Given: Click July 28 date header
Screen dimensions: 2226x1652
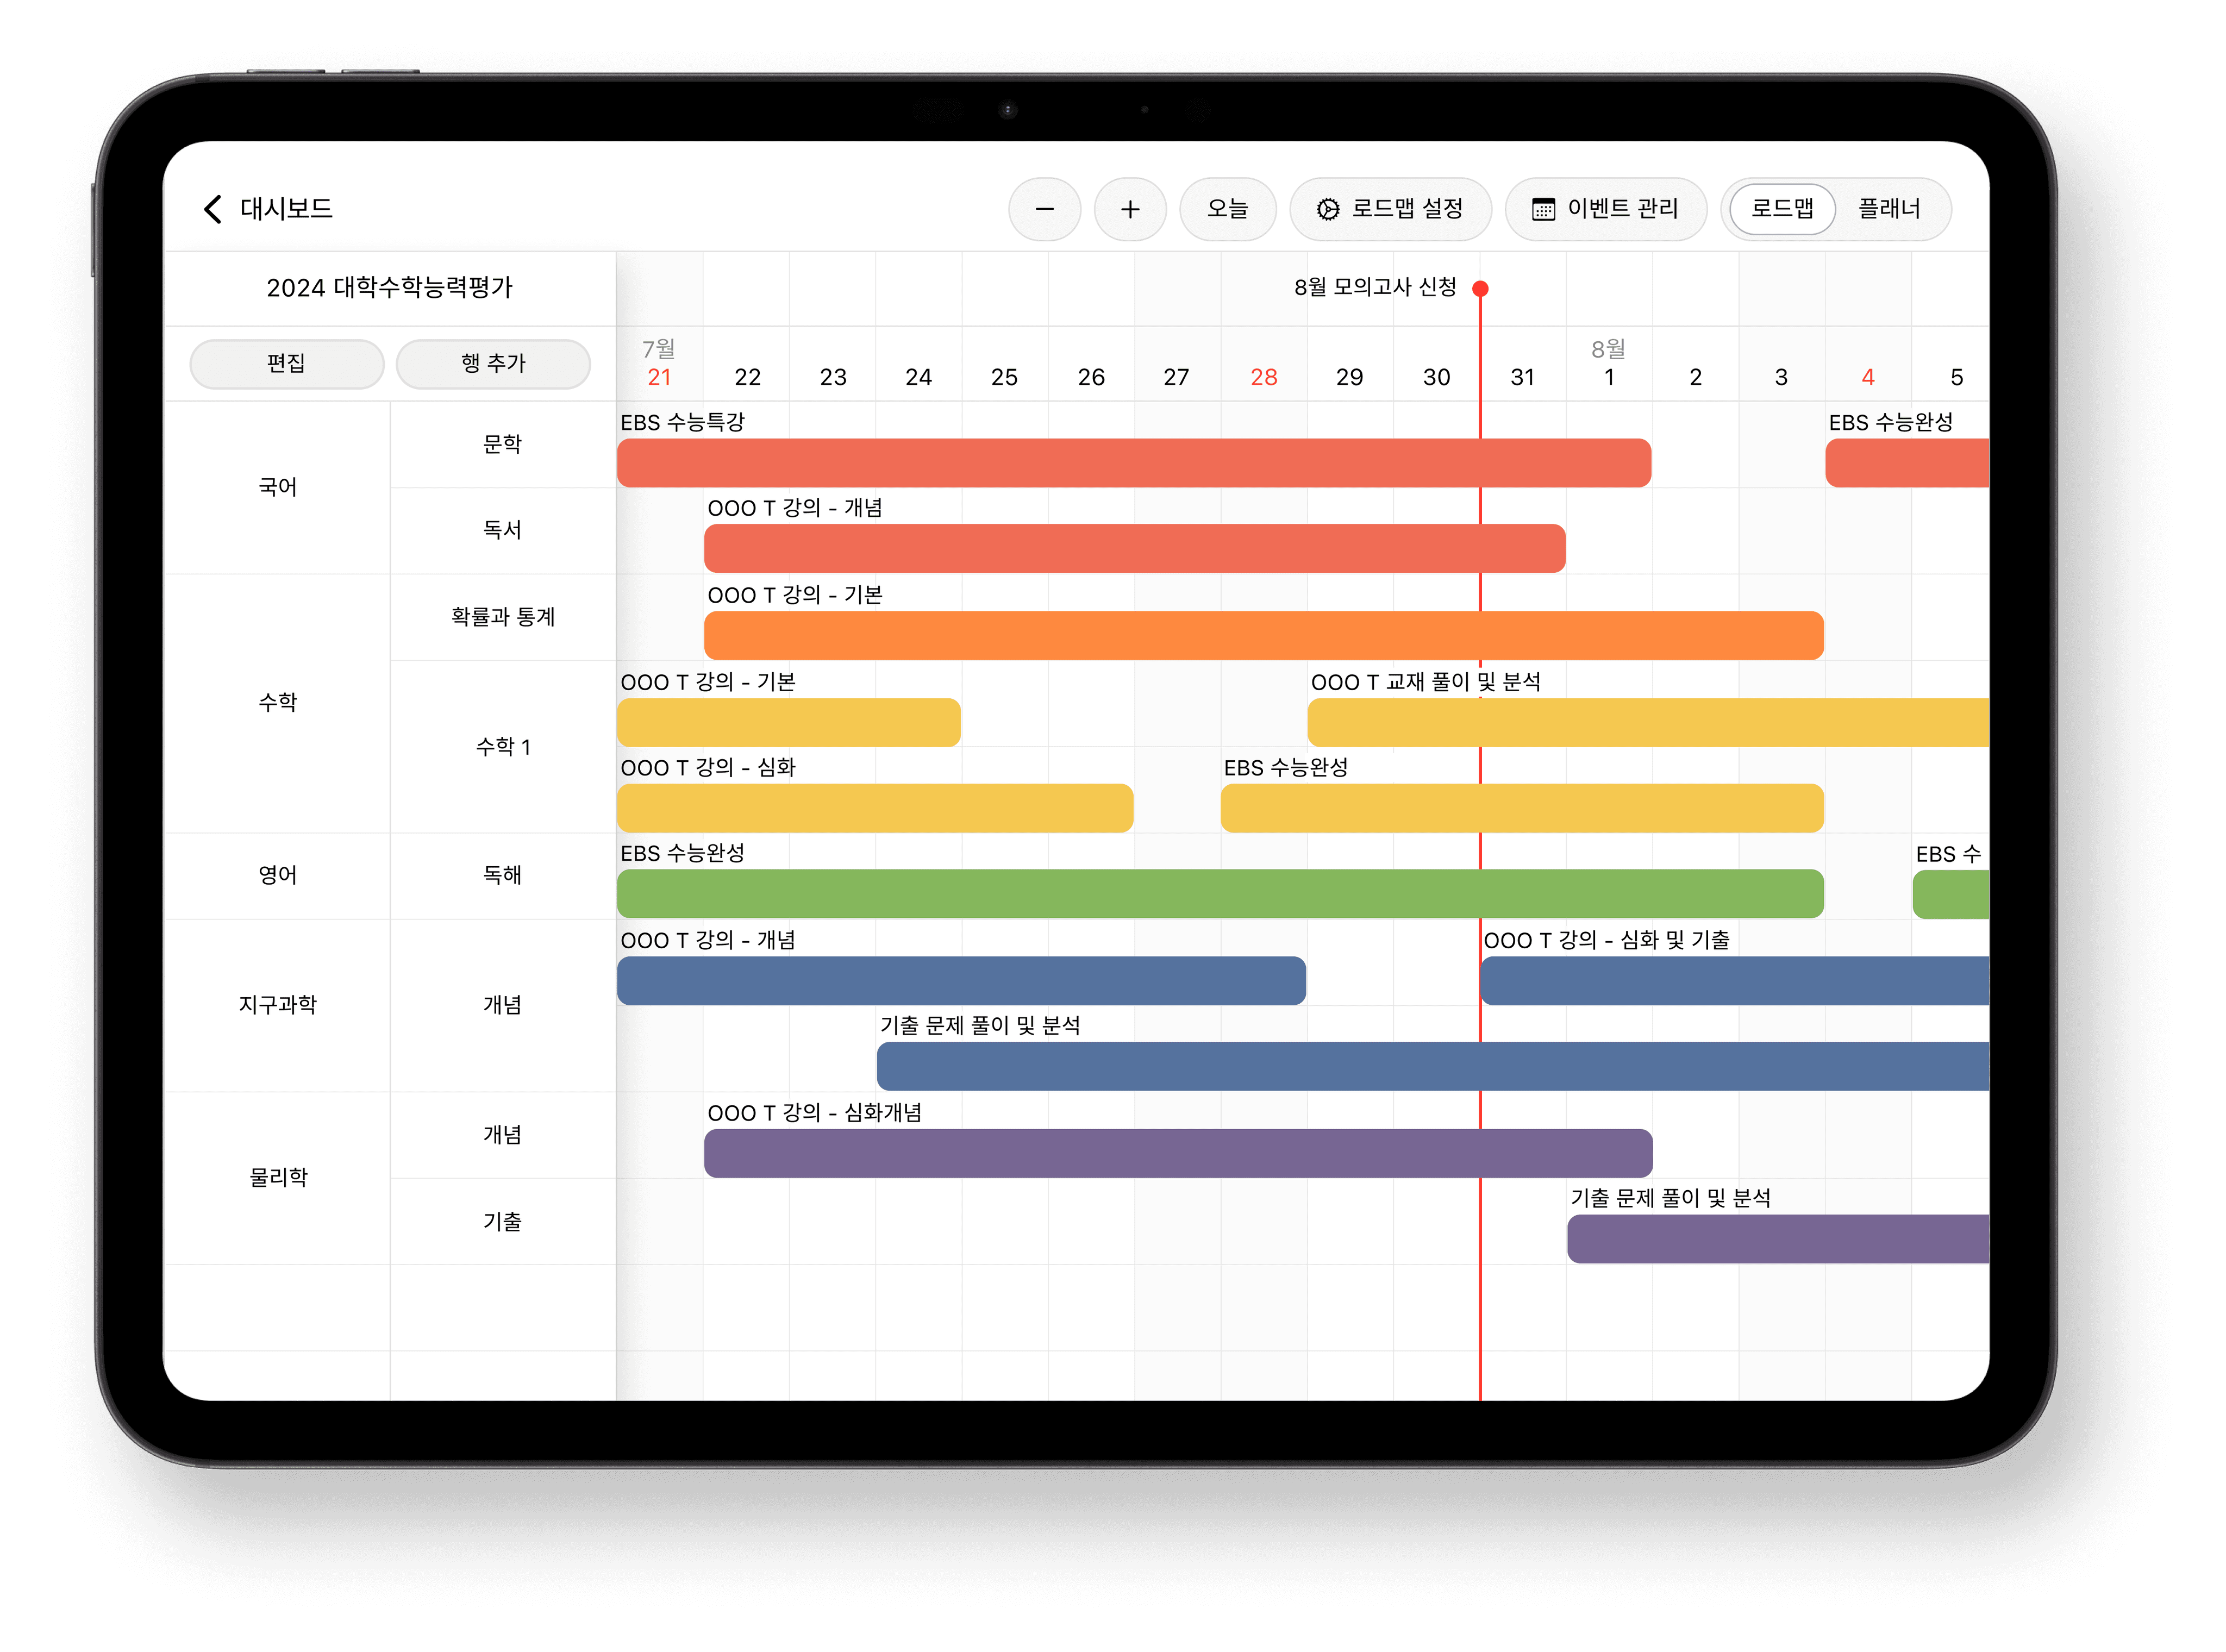Looking at the screenshot, I should point(1263,377).
